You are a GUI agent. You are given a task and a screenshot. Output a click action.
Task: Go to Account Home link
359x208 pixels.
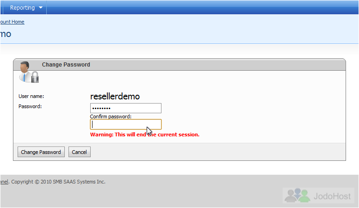(x=12, y=22)
